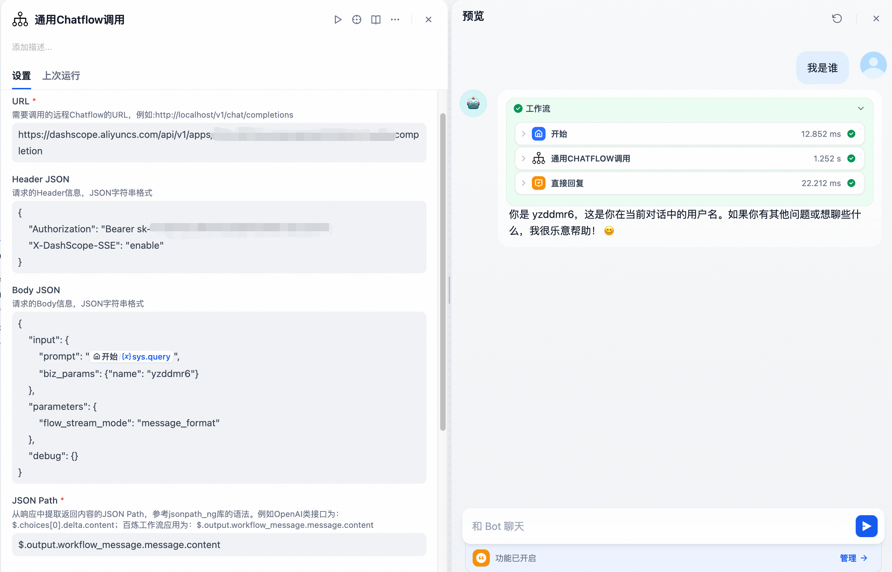
Task: Restart conversation with the refresh icon
Action: 837,18
